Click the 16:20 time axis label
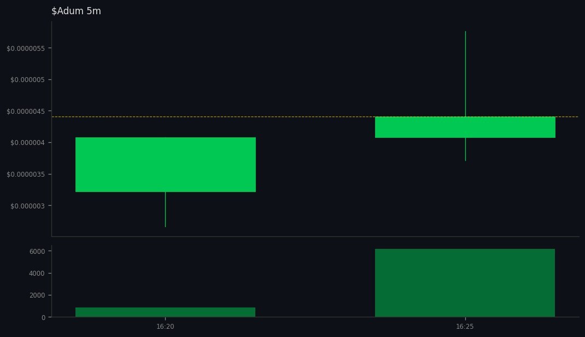Viewport: 585px width, 337px height. click(x=165, y=327)
